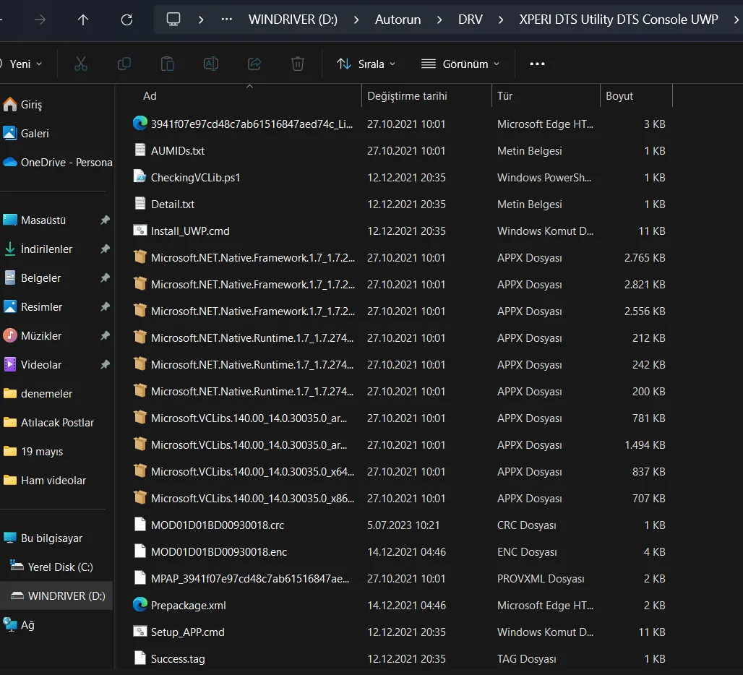Sort by Değiştirme tarihi column header
743x675 pixels.
tap(407, 95)
